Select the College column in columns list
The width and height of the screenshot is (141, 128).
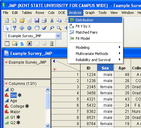[x=17, y=106]
